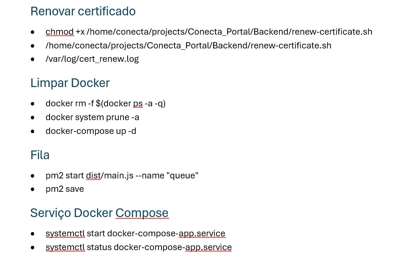Click the "Fila" heading
The width and height of the screenshot is (409, 258).
40,155
